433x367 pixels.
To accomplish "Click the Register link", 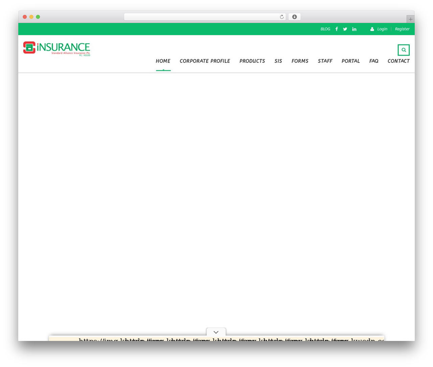I will [x=402, y=29].
